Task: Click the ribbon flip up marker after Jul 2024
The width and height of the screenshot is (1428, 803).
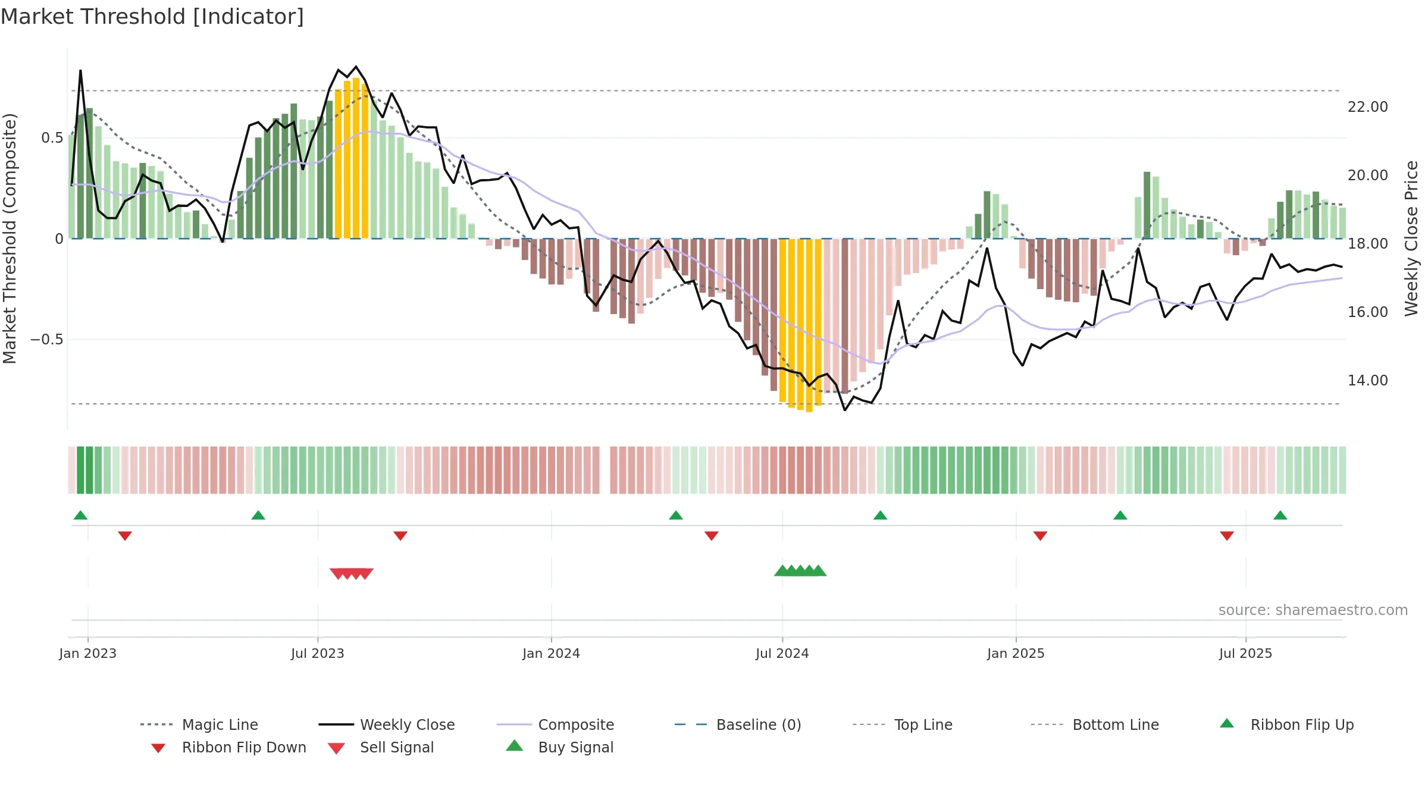Action: (881, 515)
